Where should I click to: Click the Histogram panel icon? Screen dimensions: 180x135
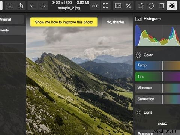[138, 19]
